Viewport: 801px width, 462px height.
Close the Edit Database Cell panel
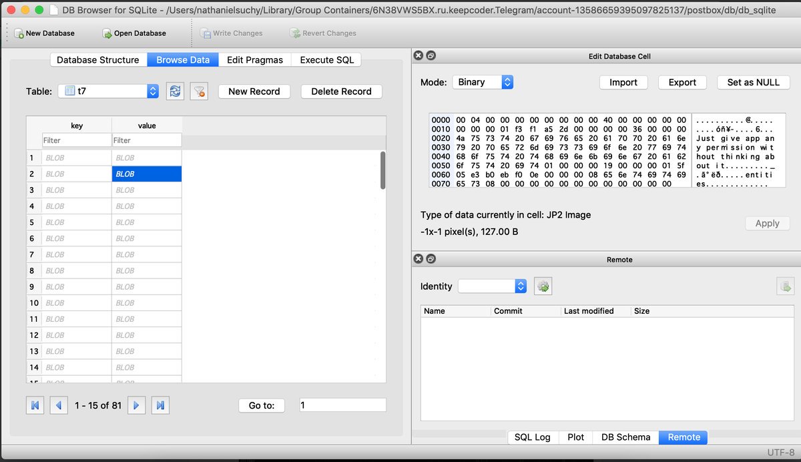pos(419,56)
